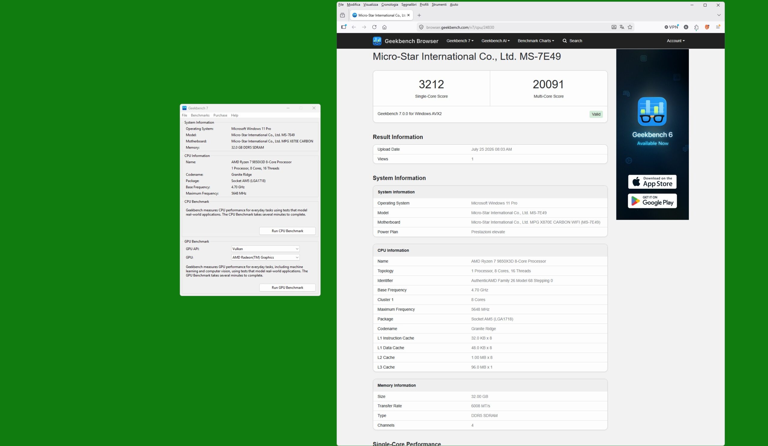
Task: Open Firefox View icon in tab bar
Action: pos(342,15)
